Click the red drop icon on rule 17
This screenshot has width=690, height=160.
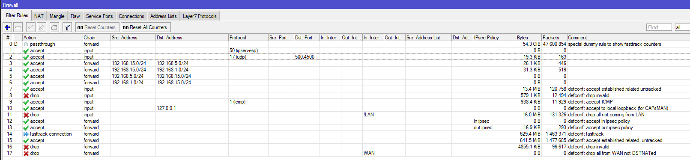coord(26,153)
